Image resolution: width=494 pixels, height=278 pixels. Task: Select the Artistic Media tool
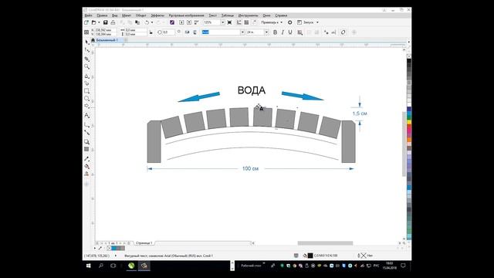tap(87, 83)
